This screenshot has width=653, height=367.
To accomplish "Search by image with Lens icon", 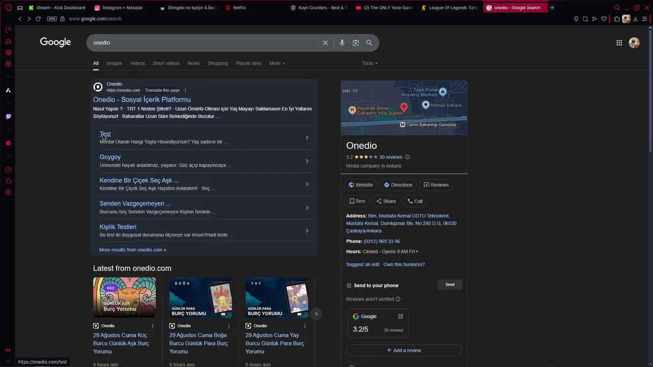I will pyautogui.click(x=356, y=43).
